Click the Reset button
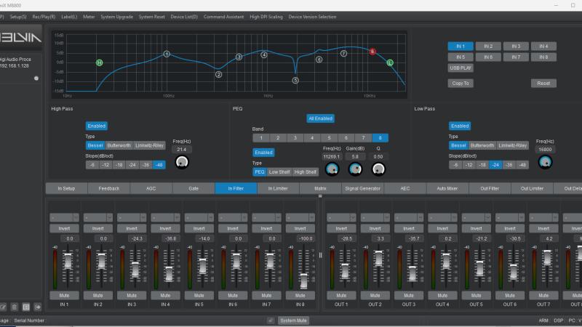Screen dimensions: 582x327 coord(542,84)
